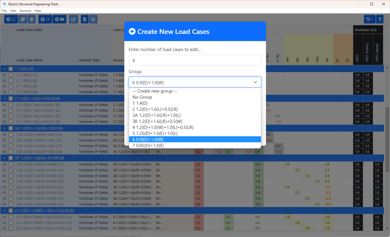
Task: Open the Account menu
Action: (x=26, y=11)
